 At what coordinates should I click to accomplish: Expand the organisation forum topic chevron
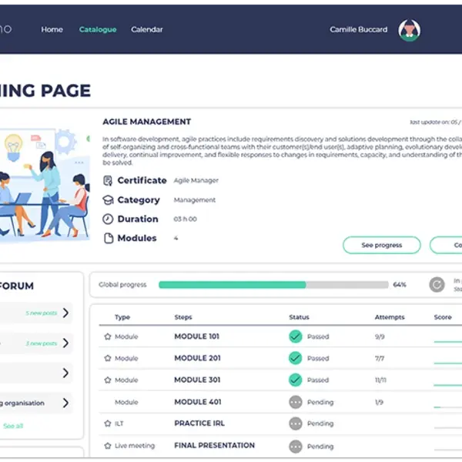coord(65,403)
